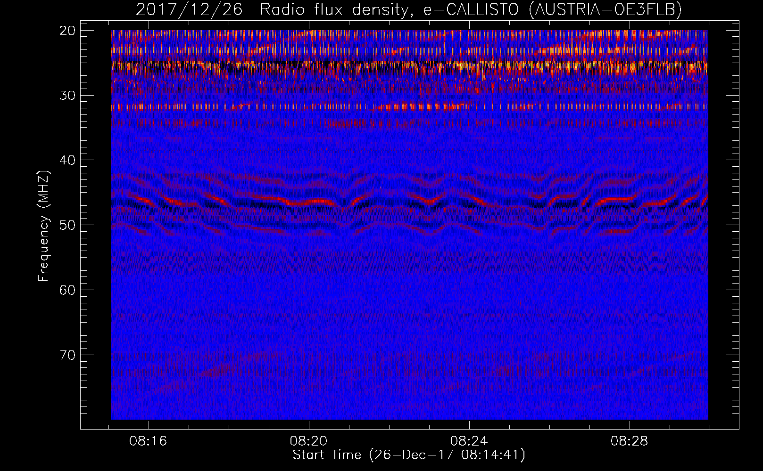Click the 60 MHz frequency tick label
The width and height of the screenshot is (763, 471).
click(68, 290)
